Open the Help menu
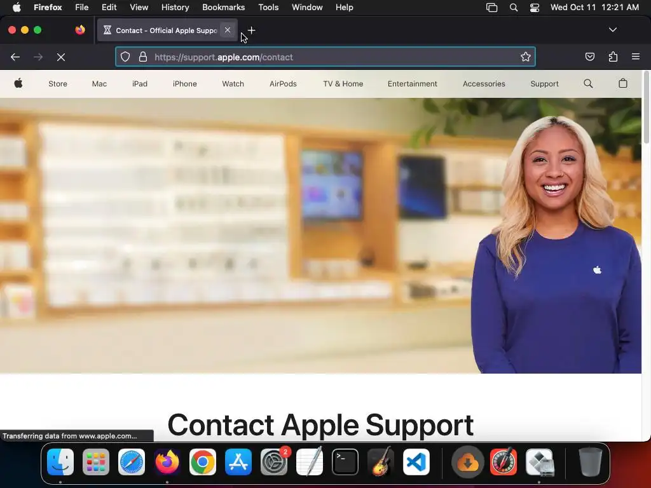651x488 pixels. pyautogui.click(x=344, y=8)
